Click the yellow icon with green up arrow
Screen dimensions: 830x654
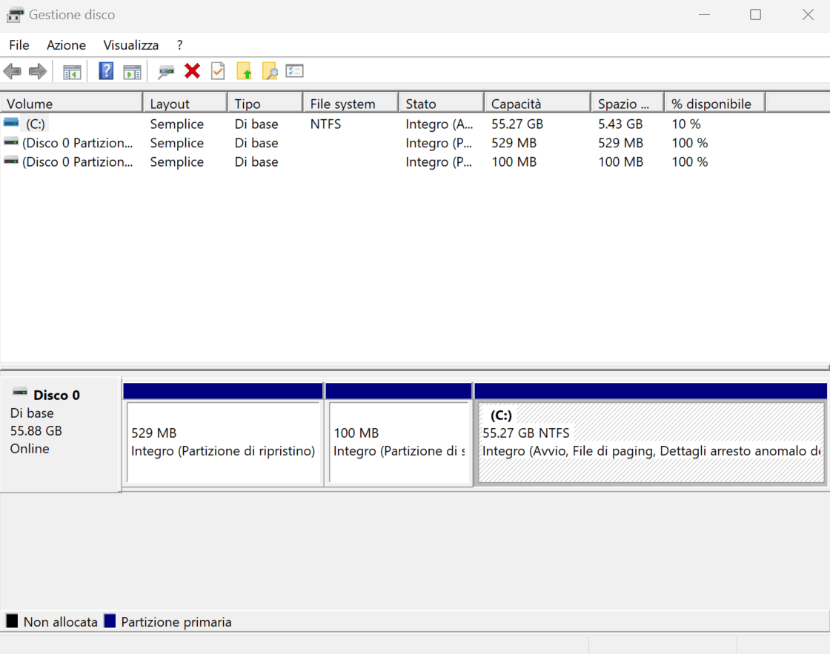244,71
